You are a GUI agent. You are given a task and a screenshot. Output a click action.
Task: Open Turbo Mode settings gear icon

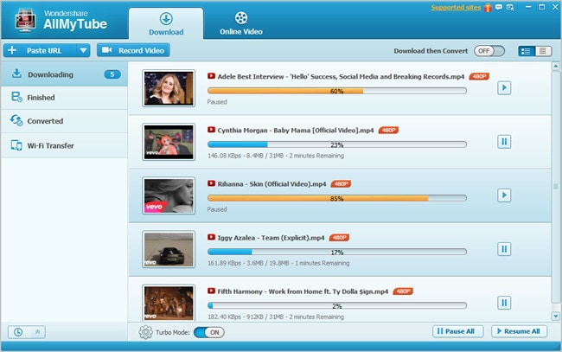(145, 332)
